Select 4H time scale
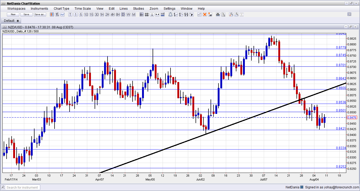 point(113,14)
